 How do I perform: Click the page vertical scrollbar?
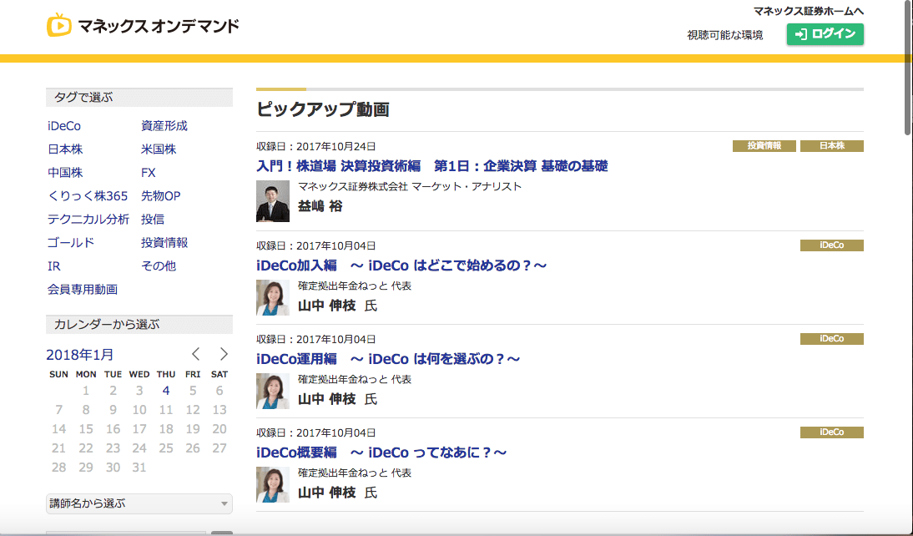coord(907,67)
